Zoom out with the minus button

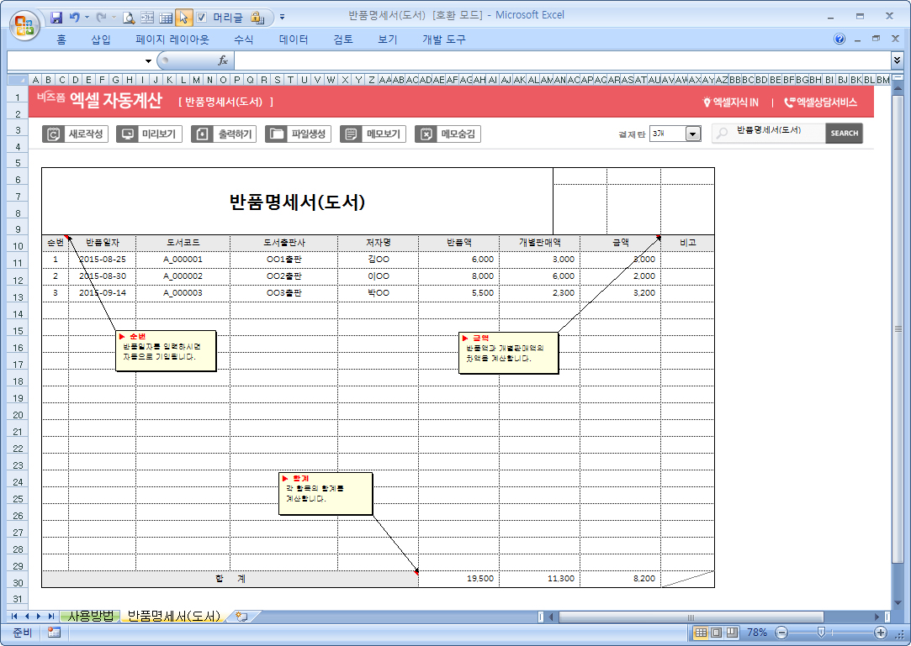(x=782, y=633)
